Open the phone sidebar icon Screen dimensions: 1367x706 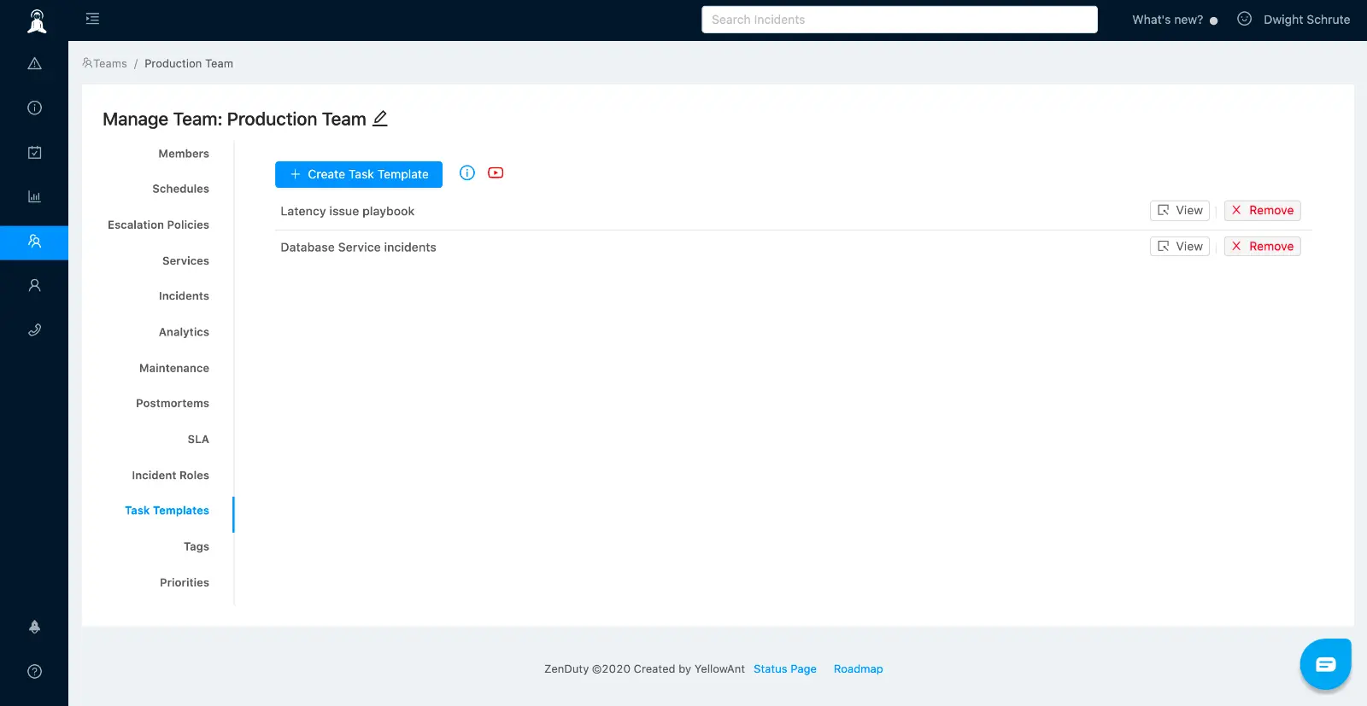[34, 330]
